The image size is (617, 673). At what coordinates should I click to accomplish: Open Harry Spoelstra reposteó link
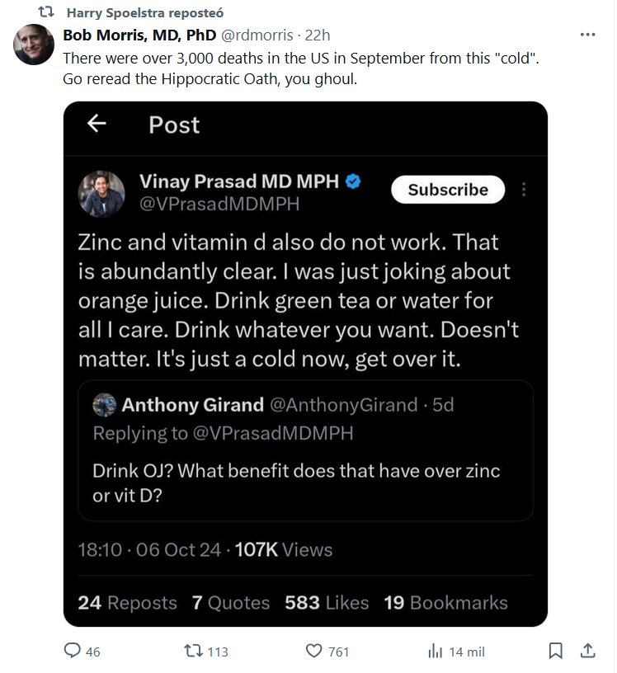[x=144, y=13]
